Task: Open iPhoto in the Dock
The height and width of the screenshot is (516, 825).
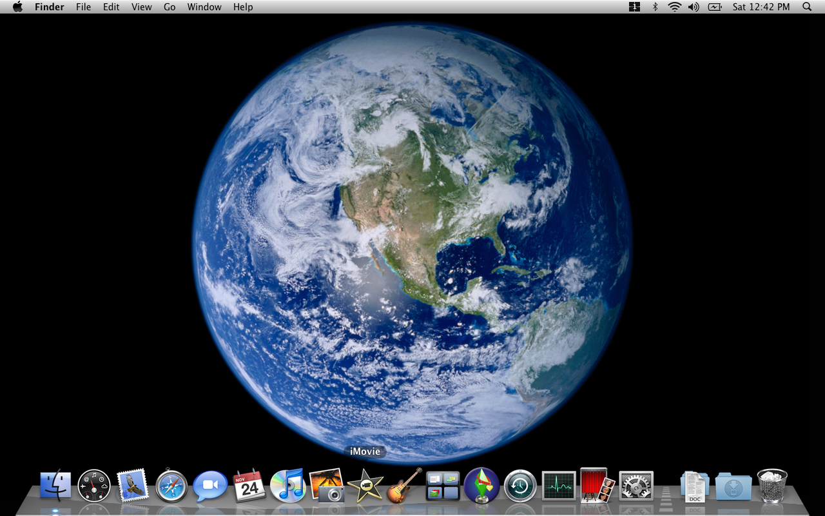Action: (x=327, y=486)
